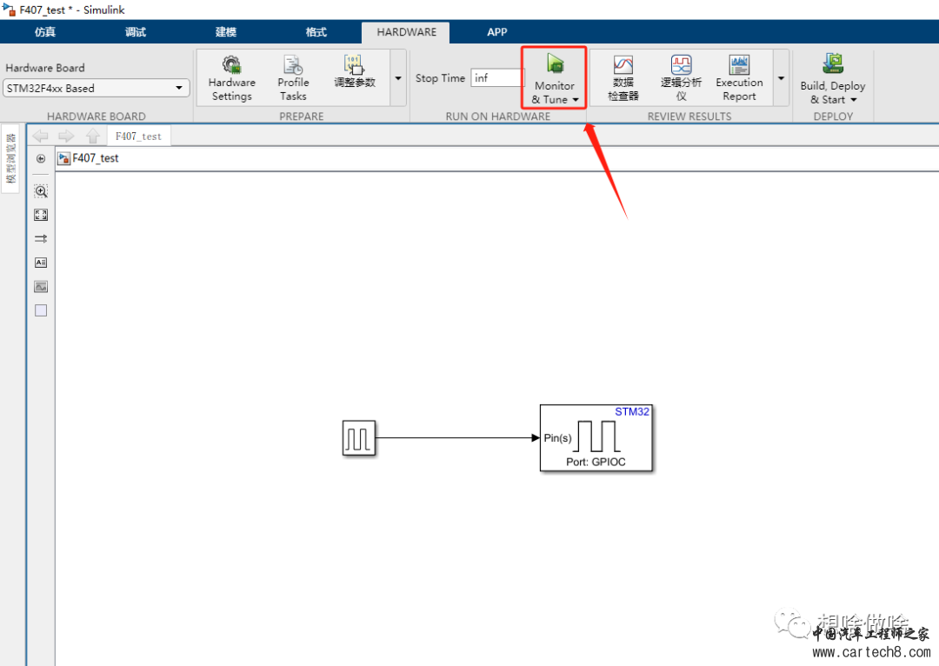Select the STM32 GPIOC digital write block
The height and width of the screenshot is (666, 939).
596,438
